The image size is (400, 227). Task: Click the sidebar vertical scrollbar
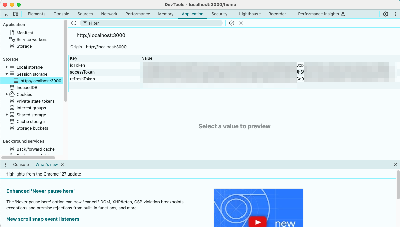tap(66, 61)
